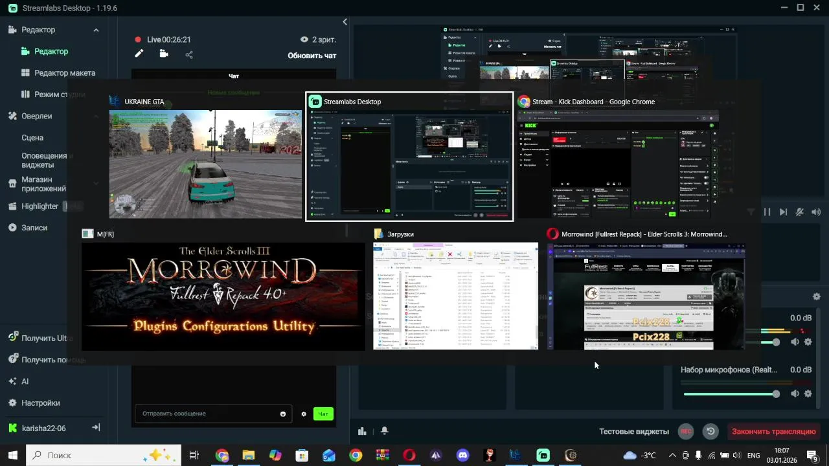Click the Streamlabs icon in the taskbar
The height and width of the screenshot is (466, 829).
coord(543,455)
